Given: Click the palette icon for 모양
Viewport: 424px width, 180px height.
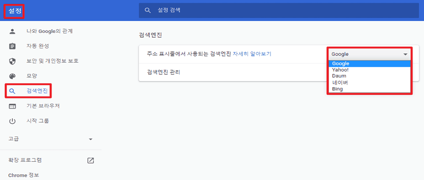Looking at the screenshot, I should point(12,76).
